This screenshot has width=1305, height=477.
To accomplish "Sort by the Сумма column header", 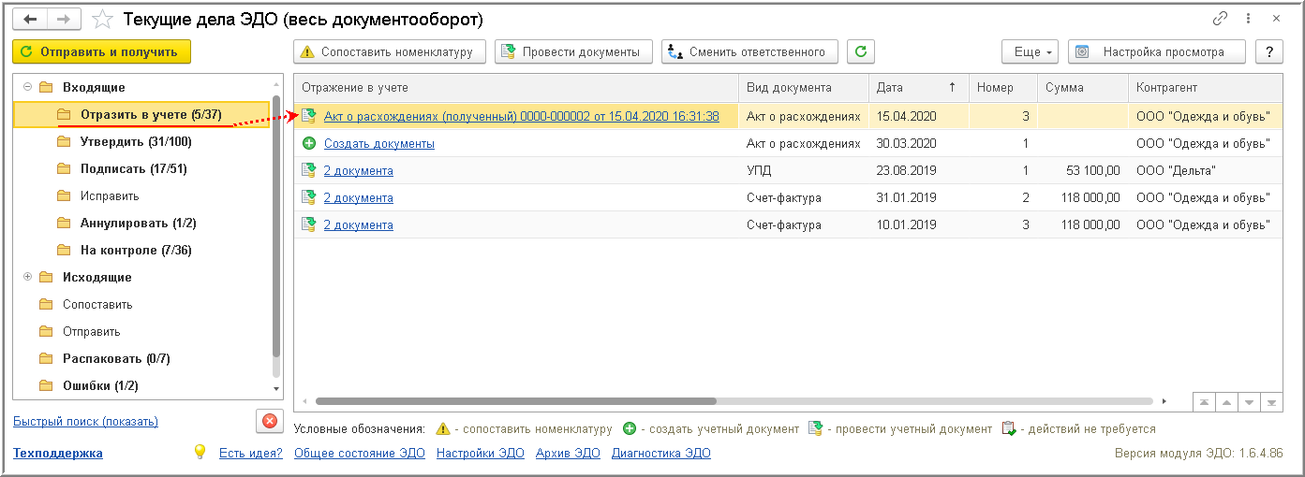I will pos(1082,87).
